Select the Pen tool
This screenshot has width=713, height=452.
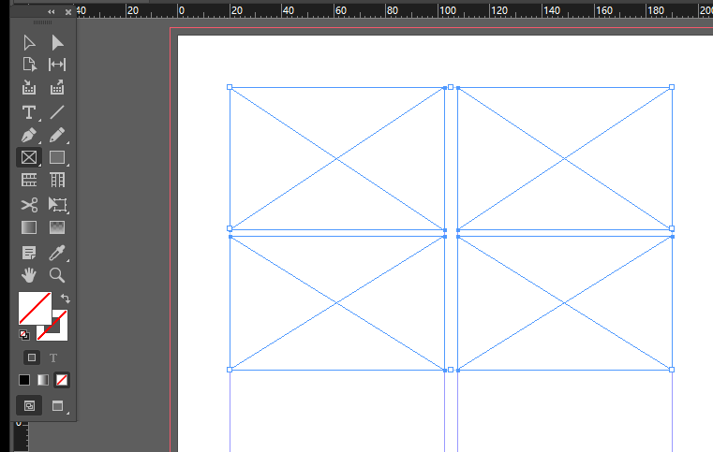pyautogui.click(x=29, y=136)
